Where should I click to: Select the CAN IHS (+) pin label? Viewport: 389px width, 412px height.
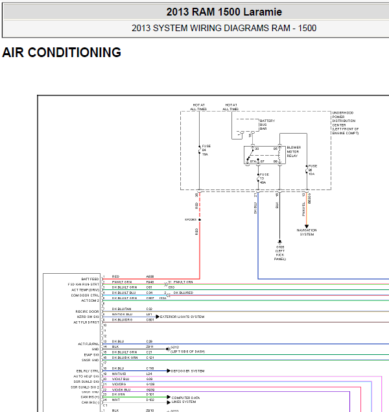[x=90, y=397]
